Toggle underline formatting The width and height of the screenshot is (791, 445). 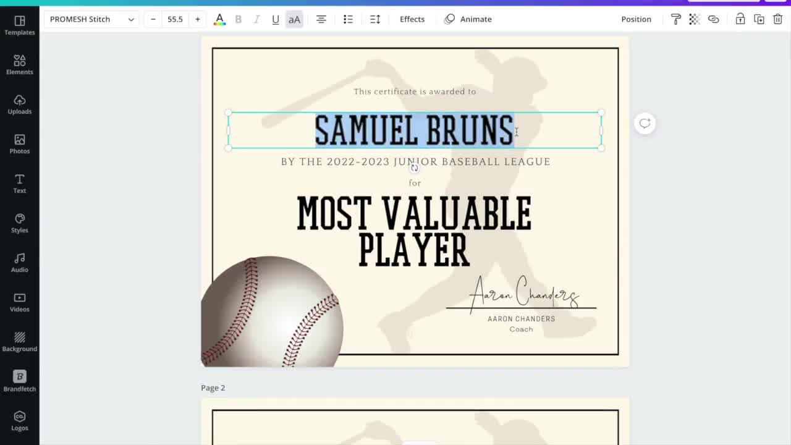pyautogui.click(x=276, y=19)
